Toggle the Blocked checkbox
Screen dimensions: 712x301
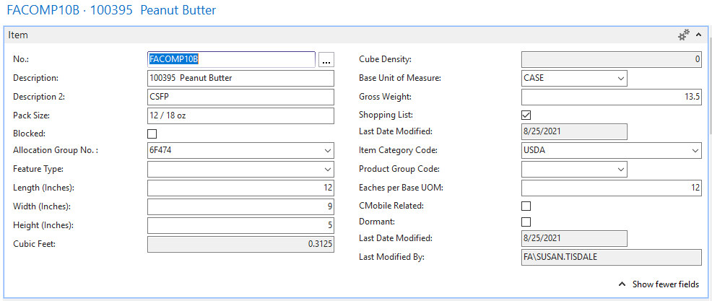152,134
